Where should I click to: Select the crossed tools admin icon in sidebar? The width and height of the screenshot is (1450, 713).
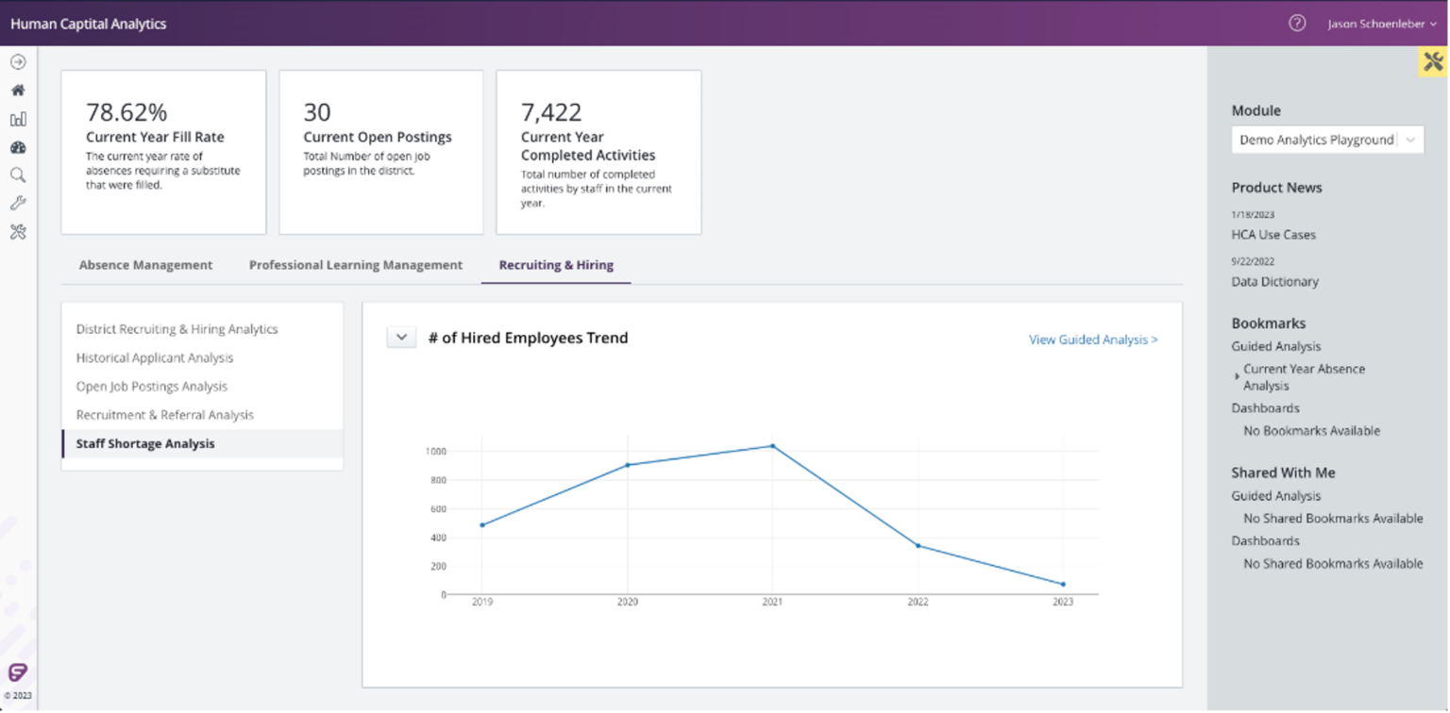(x=17, y=231)
